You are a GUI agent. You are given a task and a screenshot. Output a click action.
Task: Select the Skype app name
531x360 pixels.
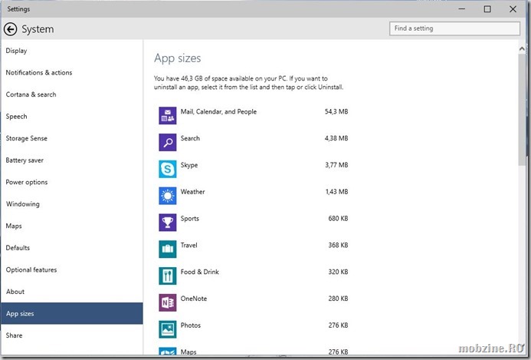[189, 165]
